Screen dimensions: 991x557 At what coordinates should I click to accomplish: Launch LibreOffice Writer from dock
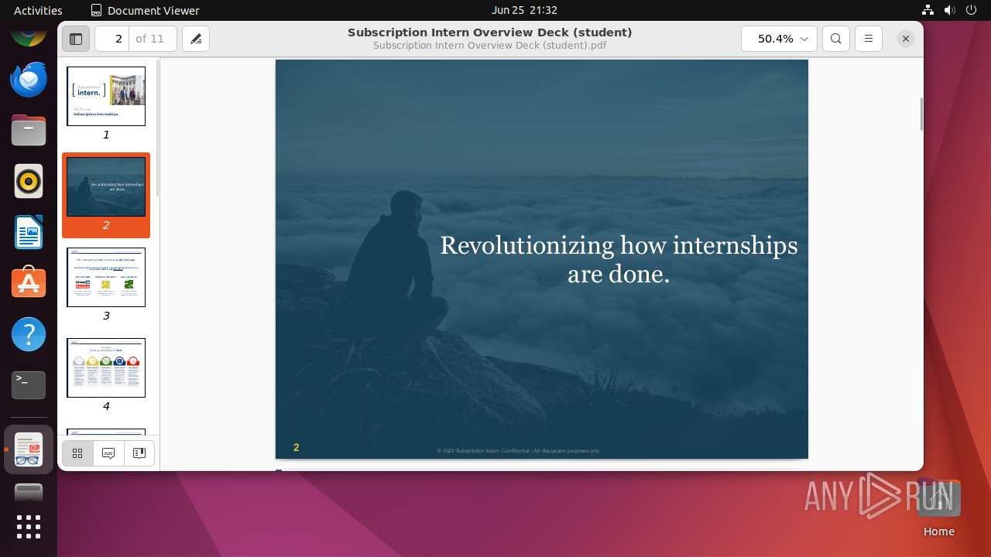29,233
